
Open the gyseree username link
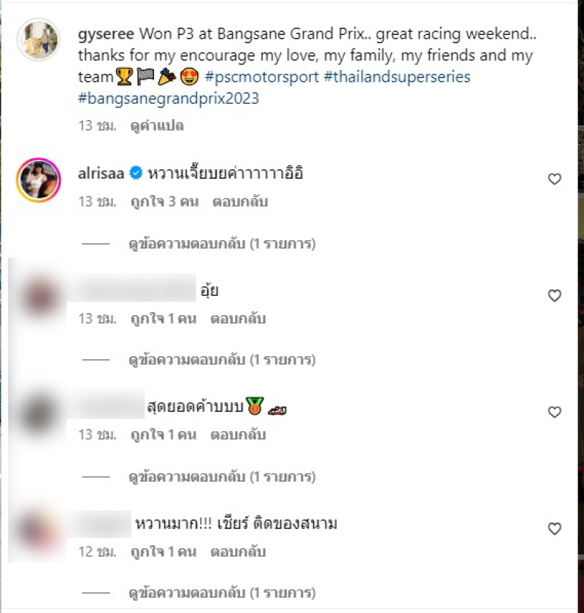pyautogui.click(x=106, y=34)
